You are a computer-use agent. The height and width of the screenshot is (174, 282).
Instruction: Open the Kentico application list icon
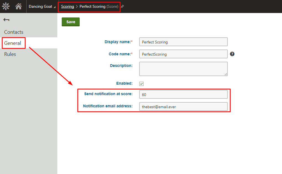click(6, 6)
